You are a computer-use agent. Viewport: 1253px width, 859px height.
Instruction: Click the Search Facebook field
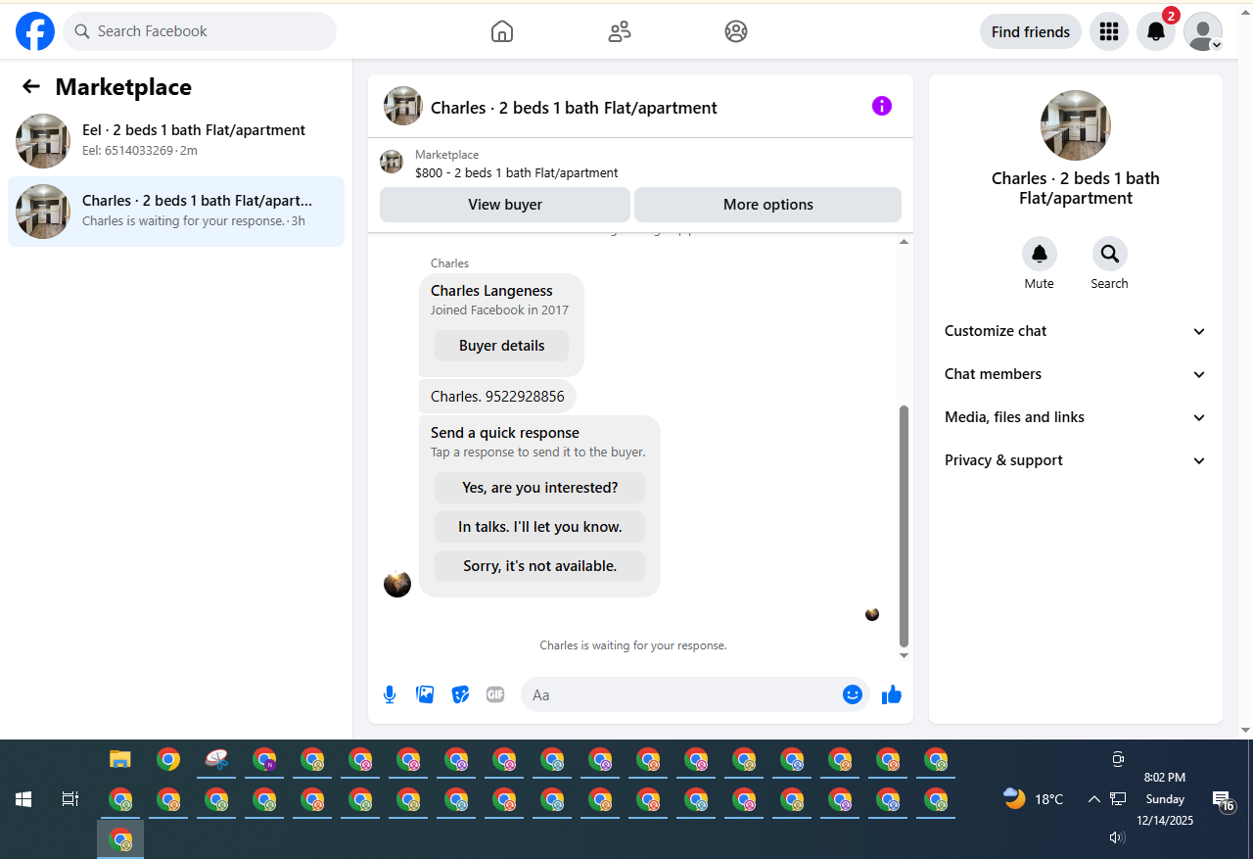tap(200, 31)
